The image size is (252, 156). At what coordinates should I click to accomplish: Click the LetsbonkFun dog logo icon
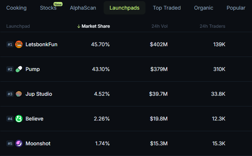(19, 44)
